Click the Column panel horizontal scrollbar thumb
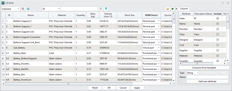This screenshot has width=232, height=91. (197, 64)
